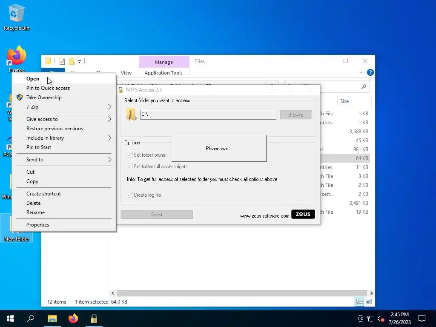Image resolution: width=436 pixels, height=327 pixels.
Task: Expand the 7-Zip submenu
Action: 109,107
